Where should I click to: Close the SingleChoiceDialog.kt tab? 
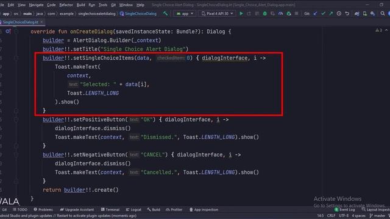coord(42,22)
